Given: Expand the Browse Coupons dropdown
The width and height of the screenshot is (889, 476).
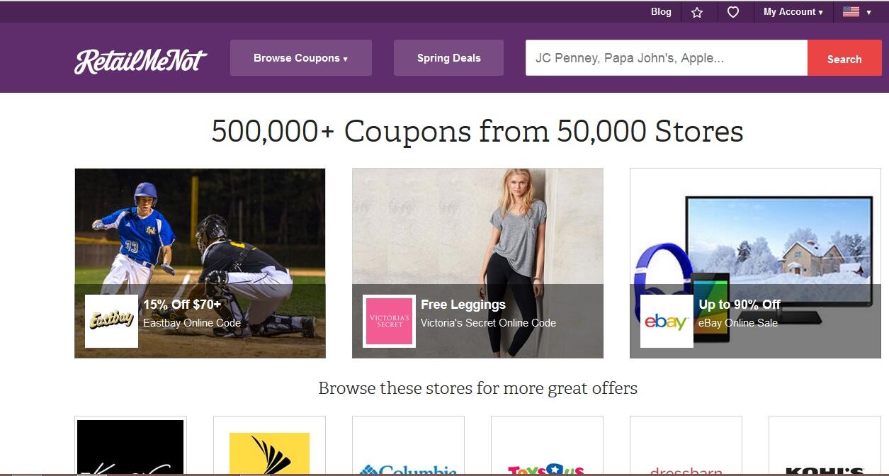Looking at the screenshot, I should pos(300,58).
